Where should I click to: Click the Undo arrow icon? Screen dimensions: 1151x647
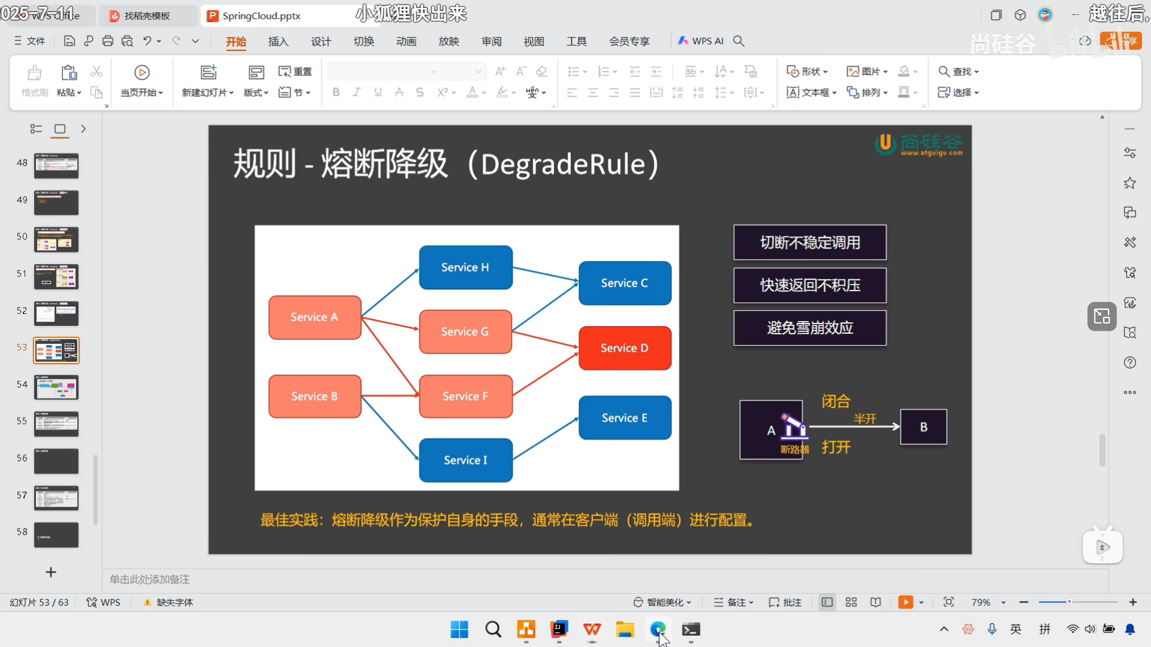[147, 41]
